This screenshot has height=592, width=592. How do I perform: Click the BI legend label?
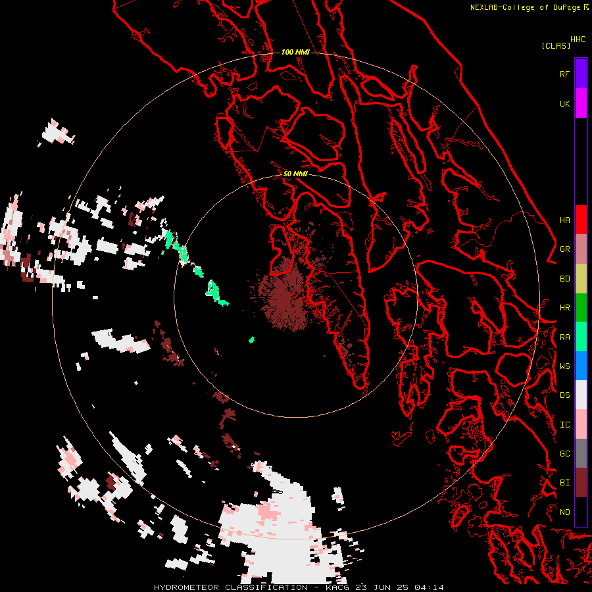(564, 483)
